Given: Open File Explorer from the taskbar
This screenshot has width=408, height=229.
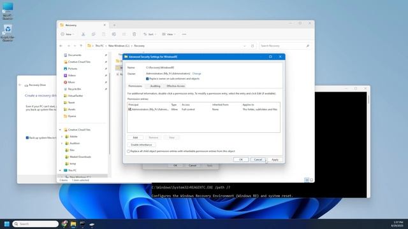Looking at the screenshot, I should [x=73, y=224].
